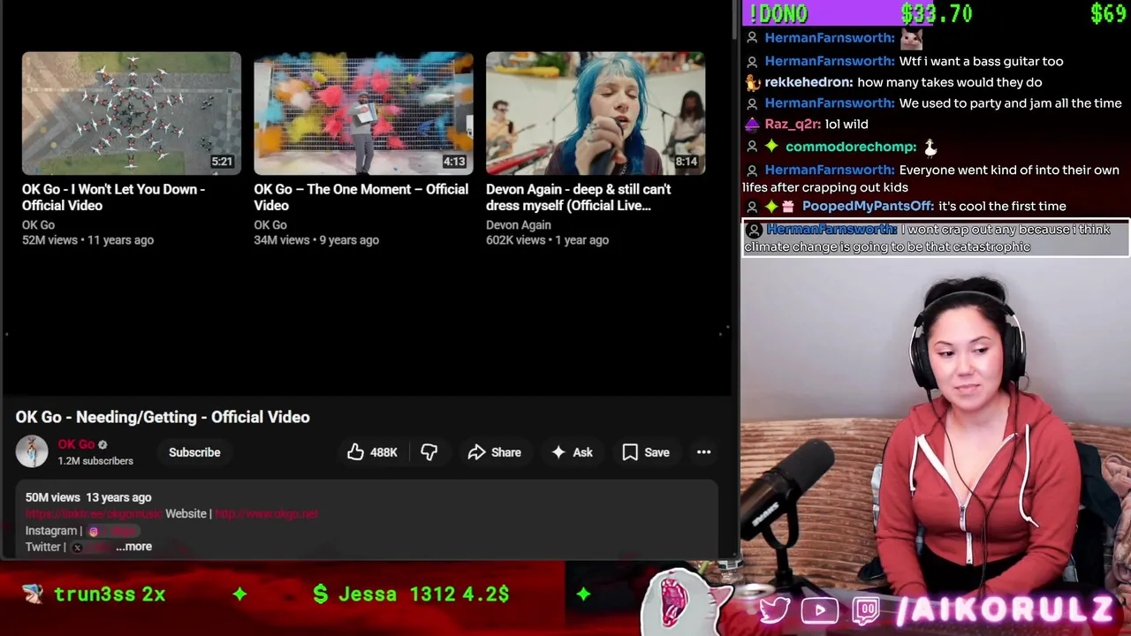Open the OK Go channel name link

point(76,444)
